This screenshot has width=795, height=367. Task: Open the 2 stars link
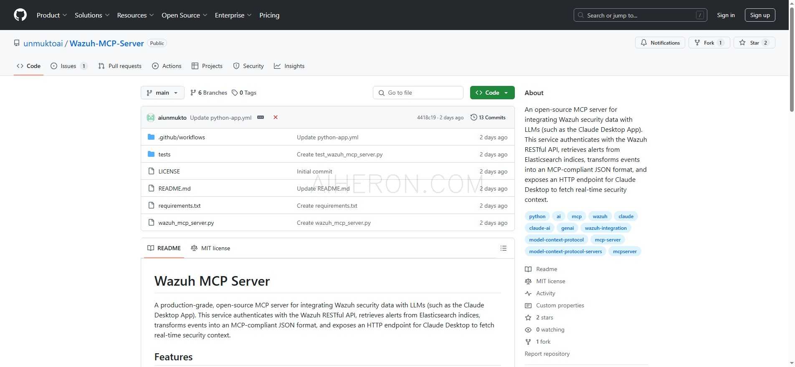pyautogui.click(x=544, y=317)
